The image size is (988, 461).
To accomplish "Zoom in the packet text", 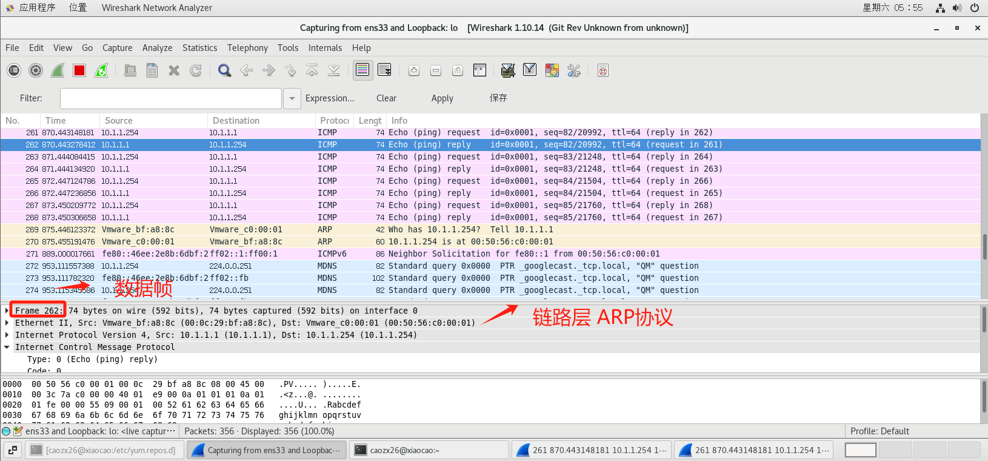I will [414, 70].
